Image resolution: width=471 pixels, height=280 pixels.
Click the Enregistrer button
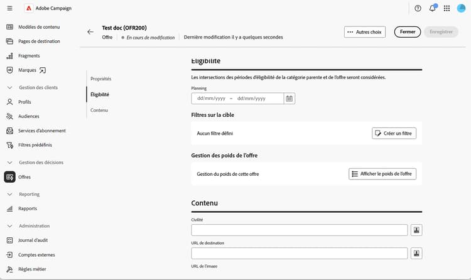[441, 32]
